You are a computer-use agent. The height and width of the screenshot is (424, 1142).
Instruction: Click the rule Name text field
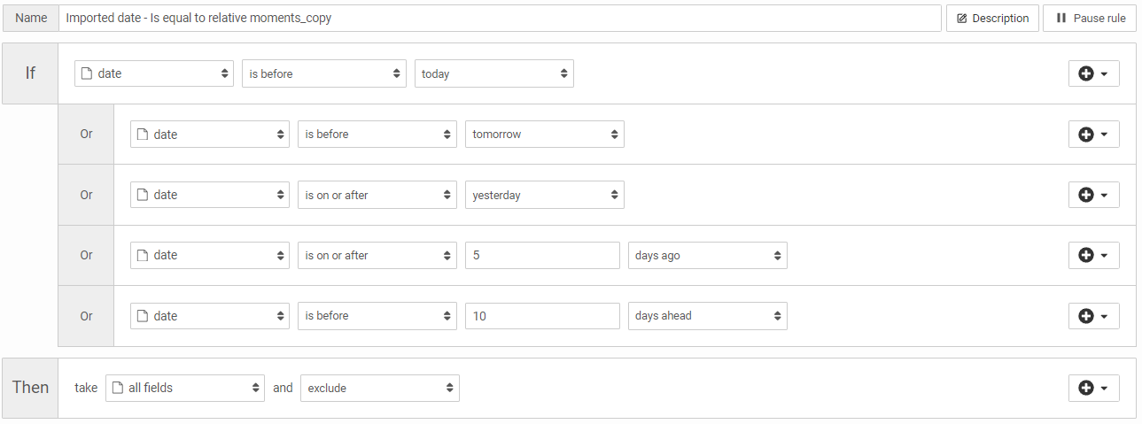(x=500, y=18)
